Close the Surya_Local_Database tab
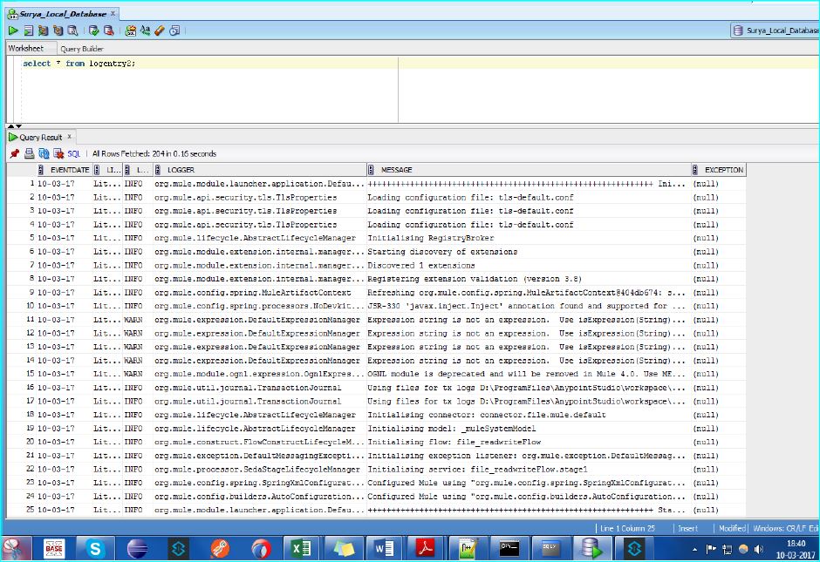Image resolution: width=820 pixels, height=562 pixels. (x=113, y=14)
